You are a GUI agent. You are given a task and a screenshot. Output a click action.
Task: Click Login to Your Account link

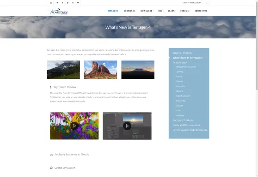(192, 3)
